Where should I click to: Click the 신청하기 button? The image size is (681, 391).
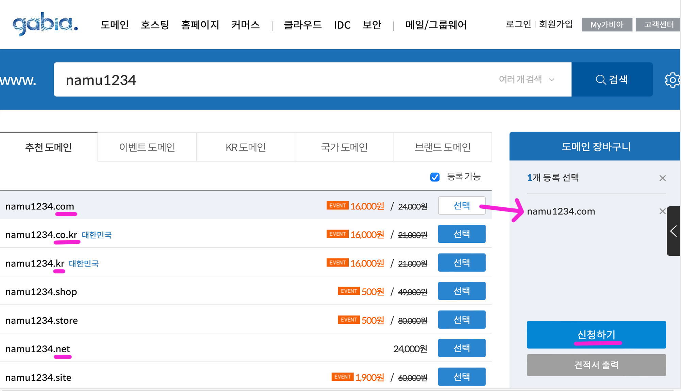596,335
